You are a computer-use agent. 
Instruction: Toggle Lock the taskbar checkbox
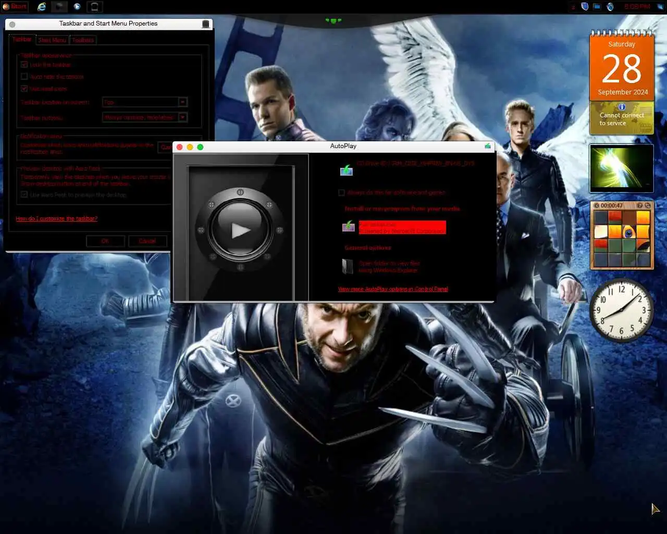click(24, 65)
